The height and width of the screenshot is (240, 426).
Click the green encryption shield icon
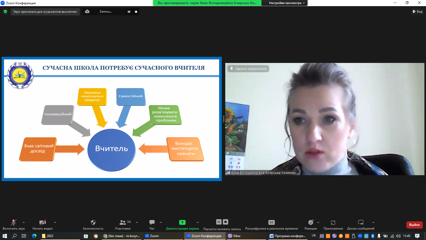[x=5, y=12]
